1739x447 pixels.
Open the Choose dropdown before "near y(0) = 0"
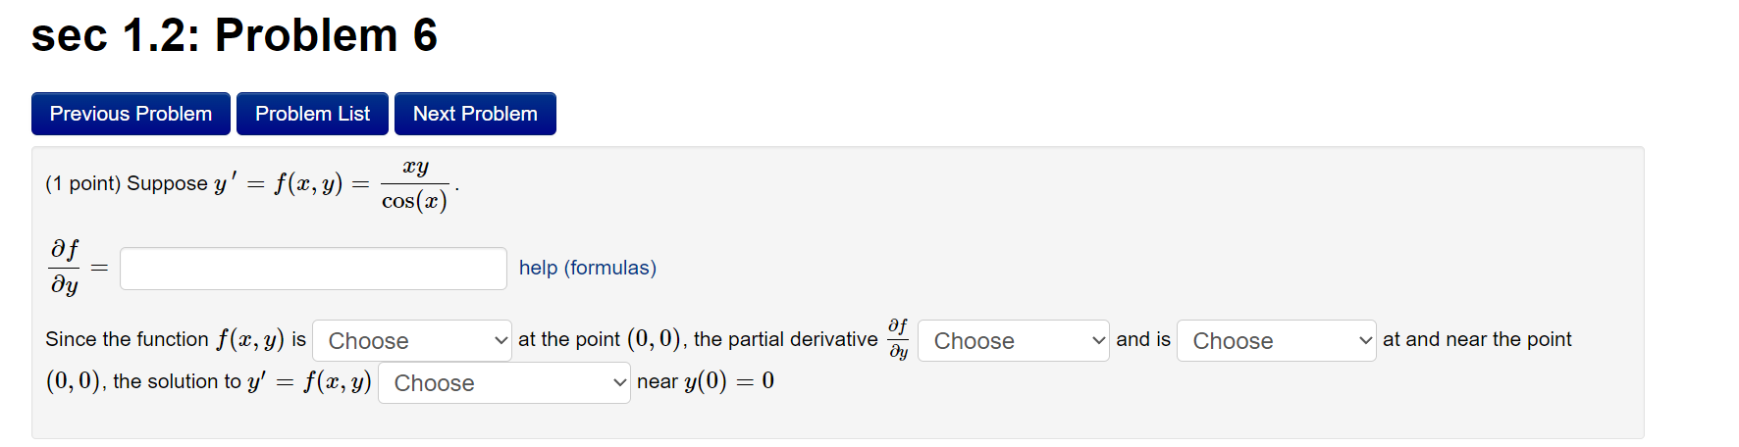tap(503, 383)
